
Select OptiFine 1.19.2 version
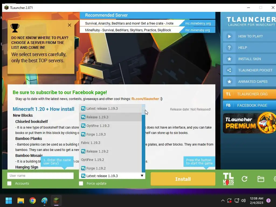click(110, 160)
